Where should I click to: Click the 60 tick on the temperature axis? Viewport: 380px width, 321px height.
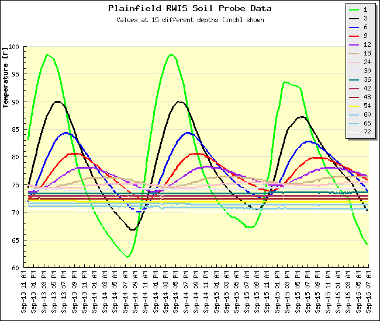pos(16,268)
